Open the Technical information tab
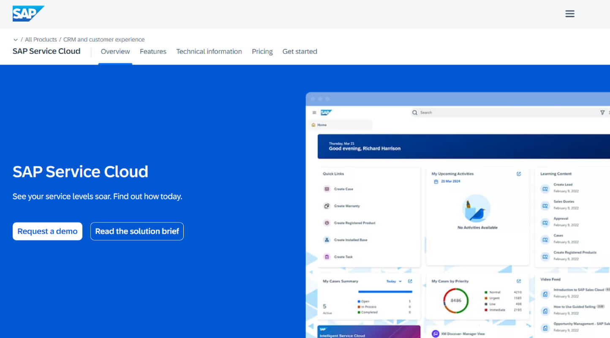Screen dimensions: 610x338 [x=209, y=52]
